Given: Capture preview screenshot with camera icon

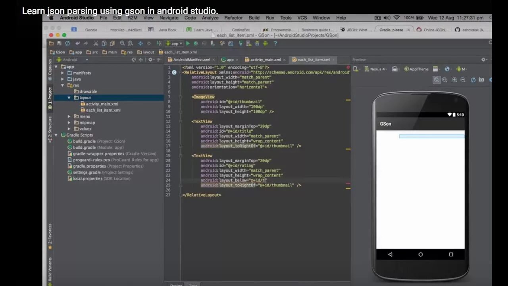Looking at the screenshot, I should tap(481, 80).
